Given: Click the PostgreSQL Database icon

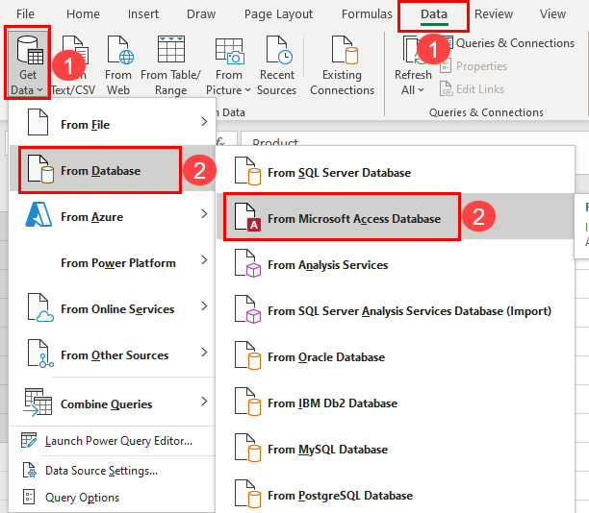Looking at the screenshot, I should point(247,494).
